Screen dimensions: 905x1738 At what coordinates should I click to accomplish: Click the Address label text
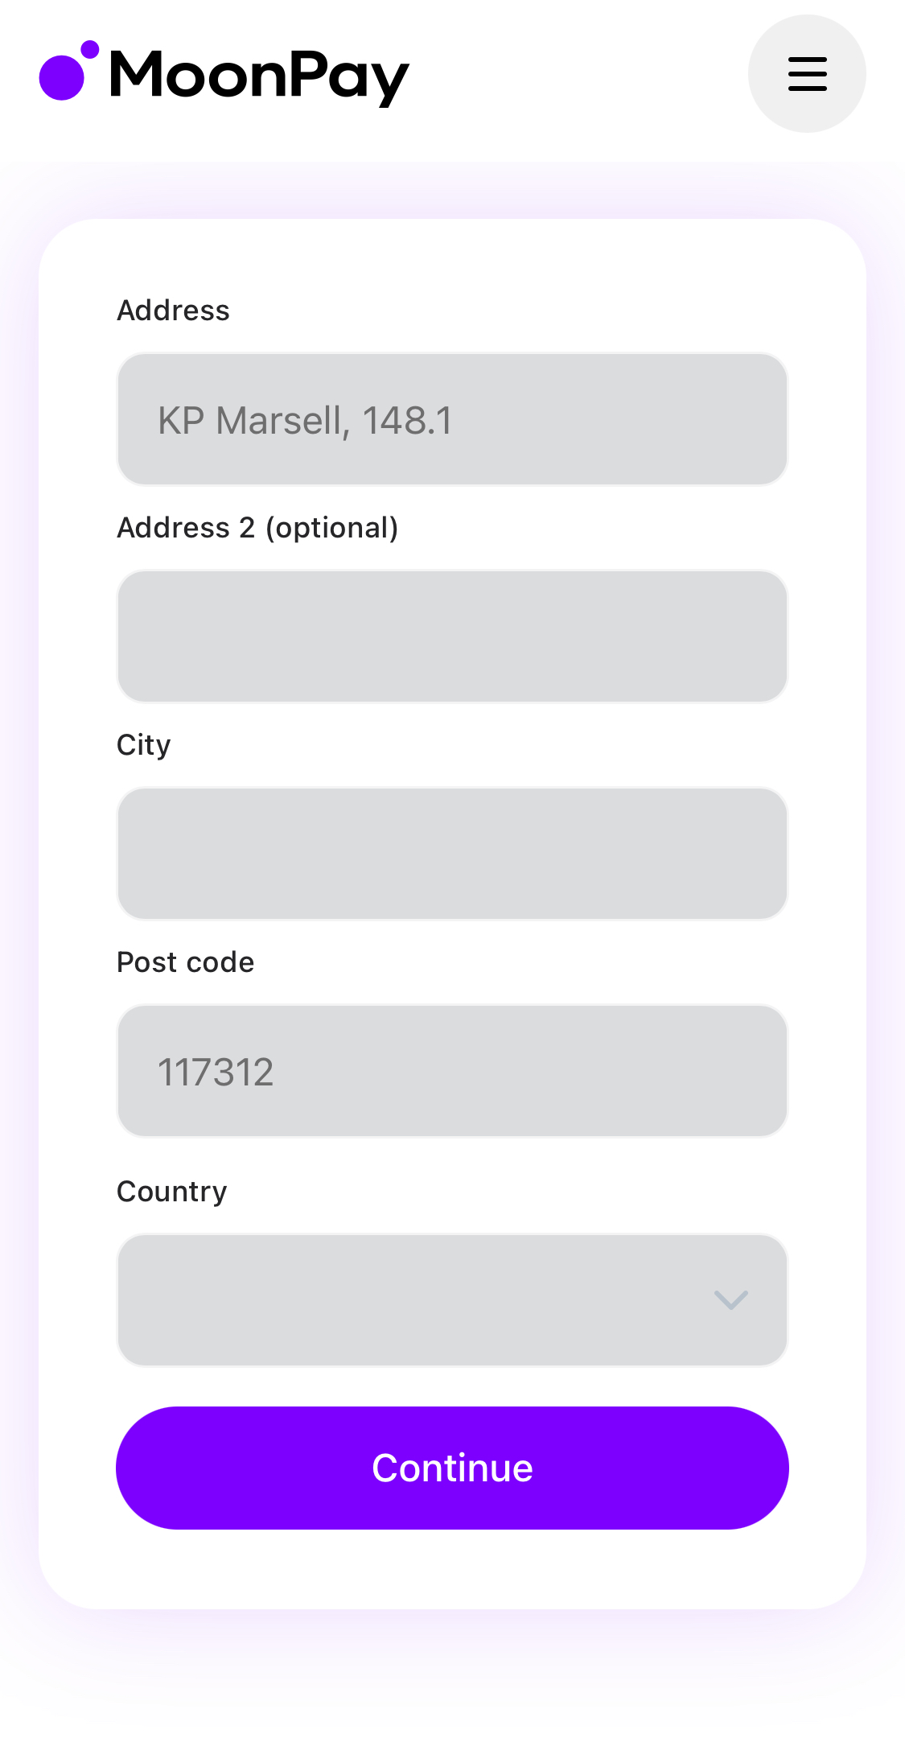coord(173,311)
